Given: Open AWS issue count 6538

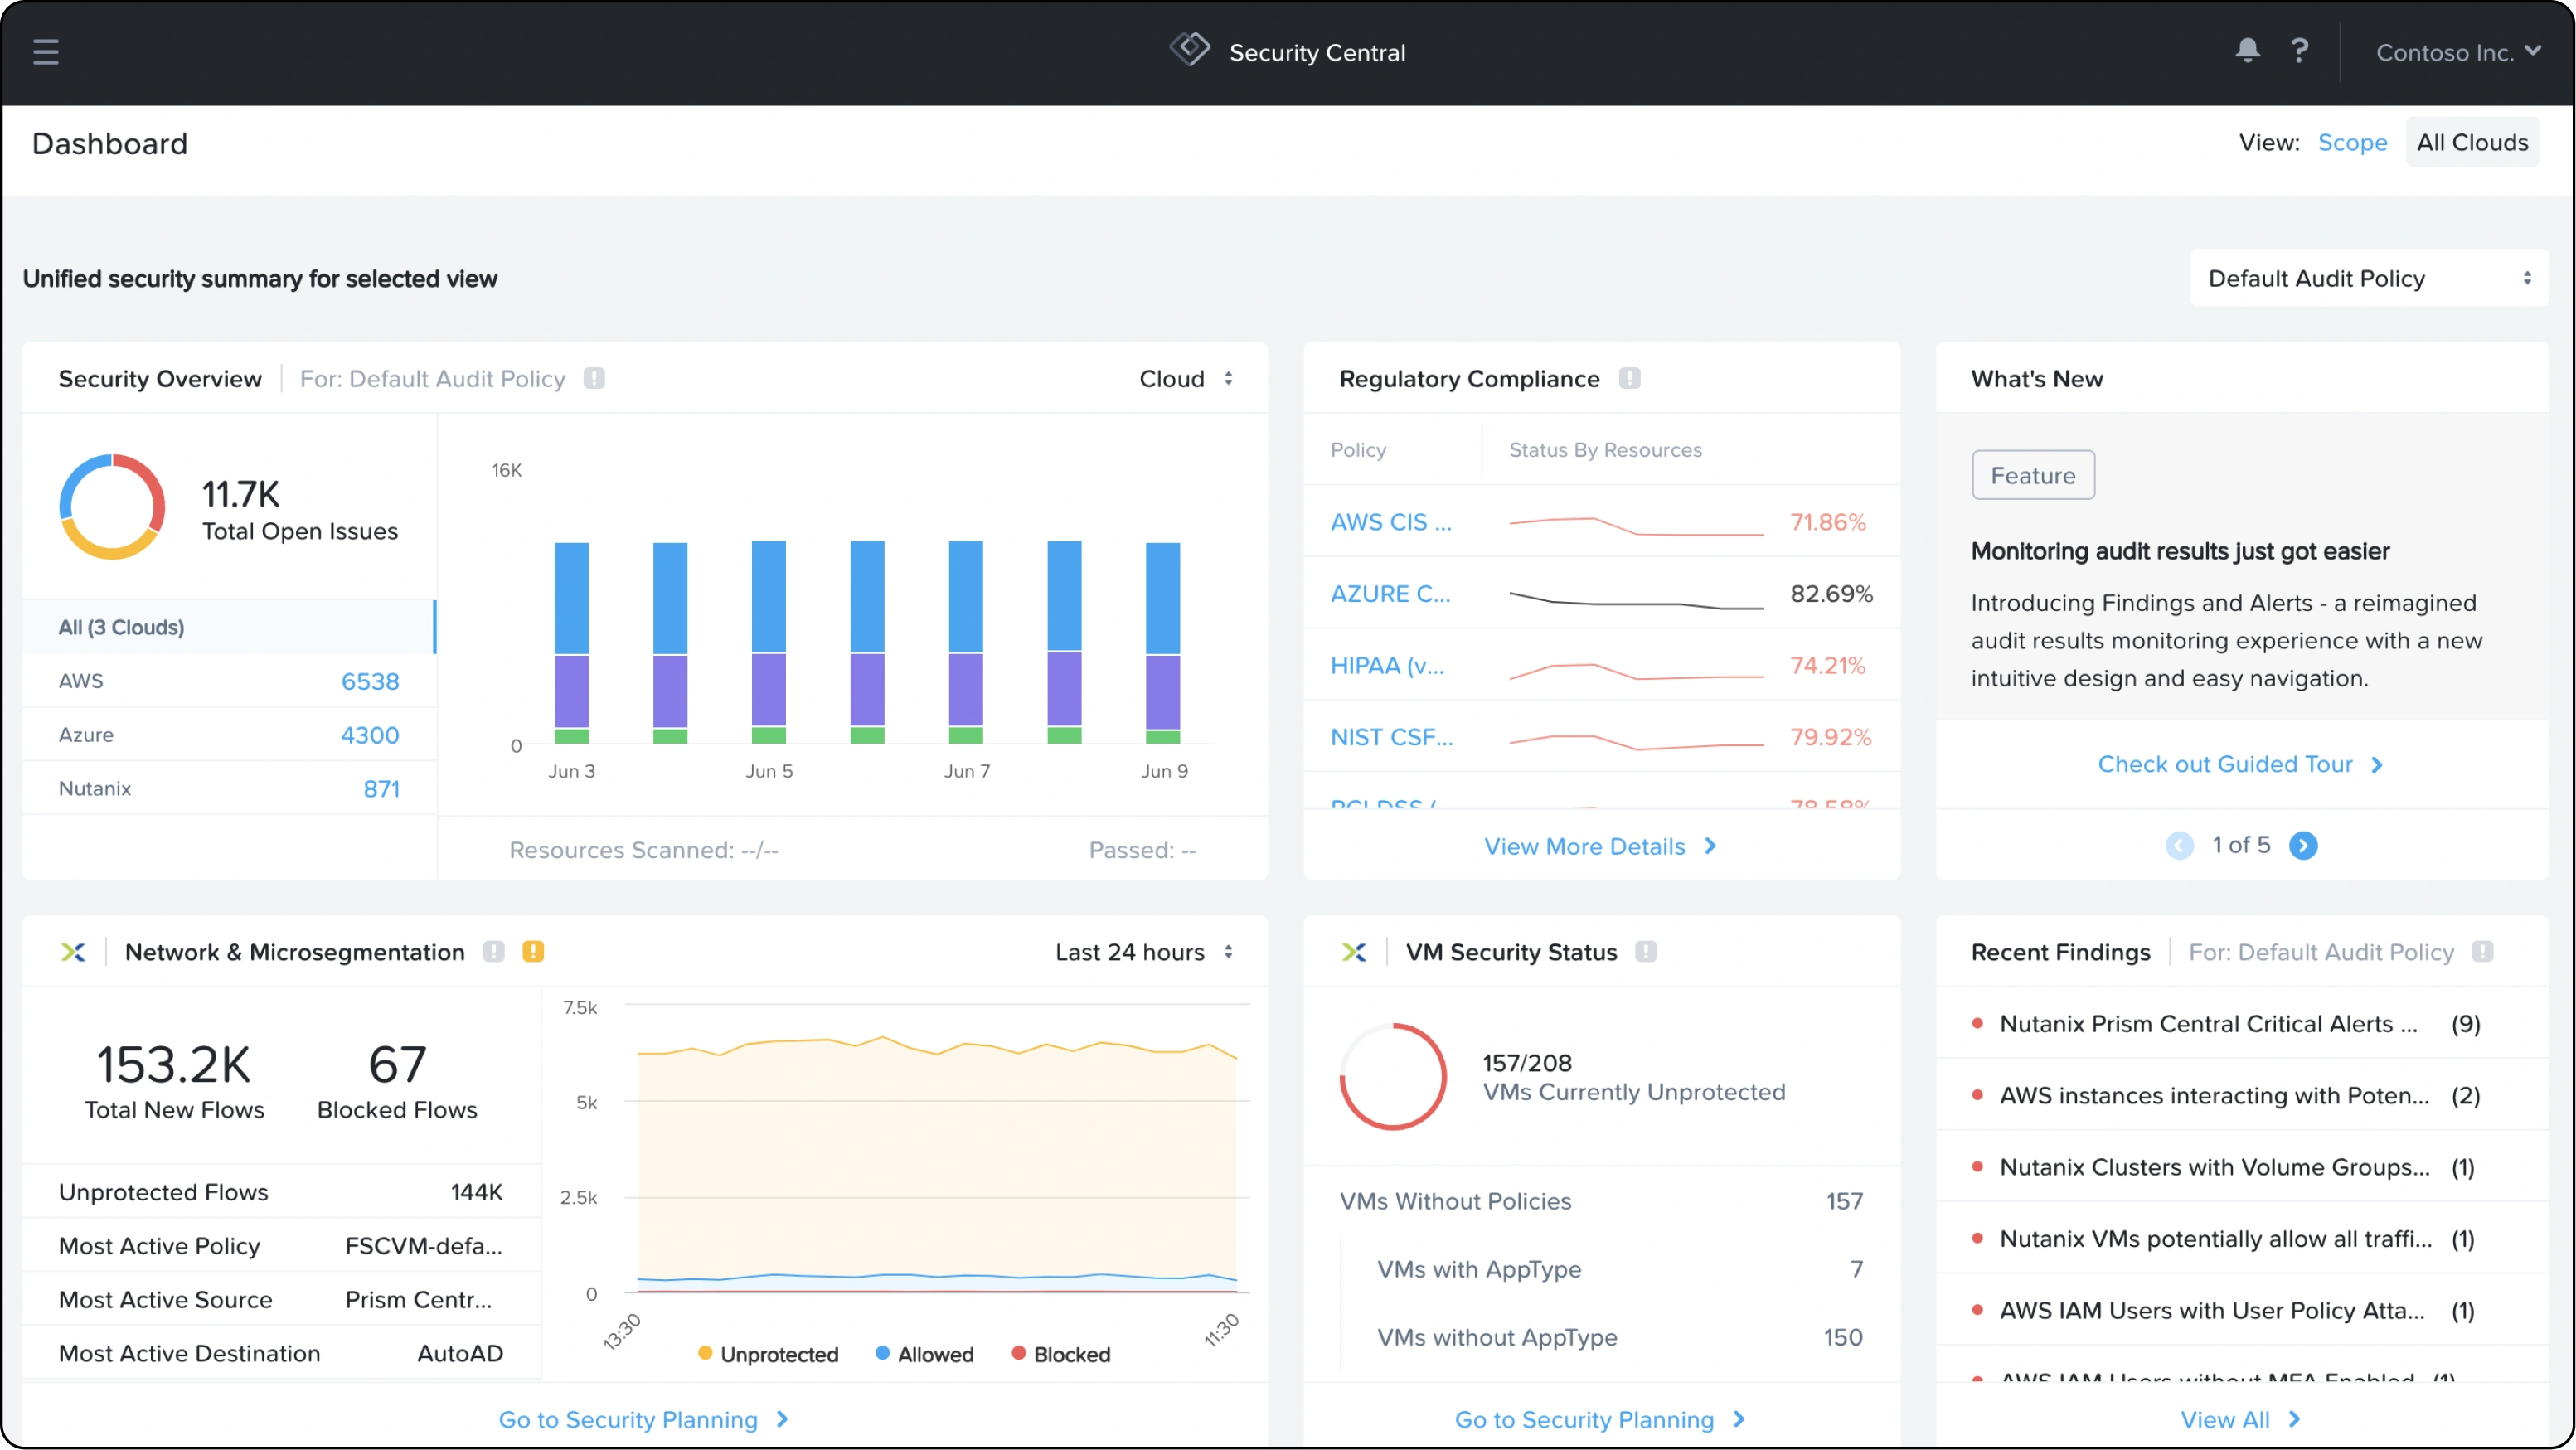Looking at the screenshot, I should pos(370,681).
